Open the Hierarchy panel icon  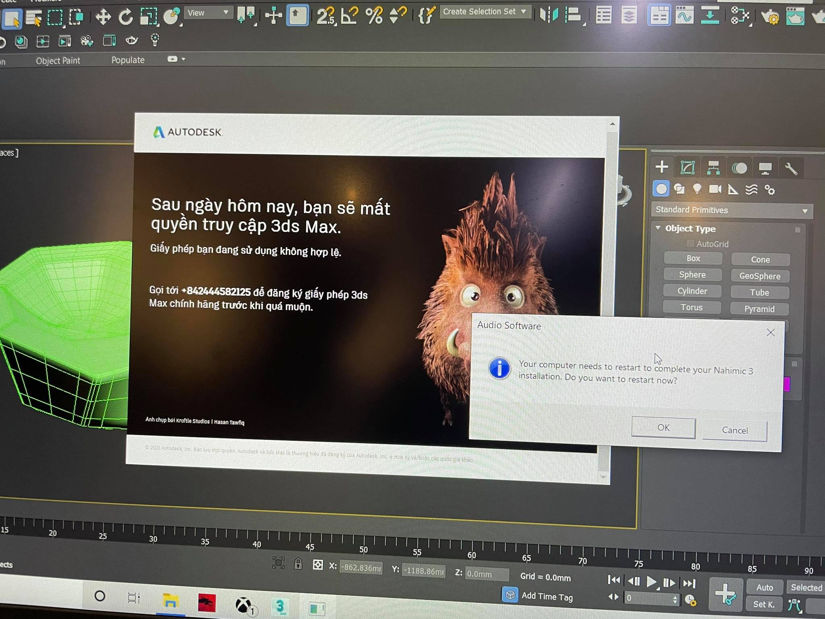713,168
